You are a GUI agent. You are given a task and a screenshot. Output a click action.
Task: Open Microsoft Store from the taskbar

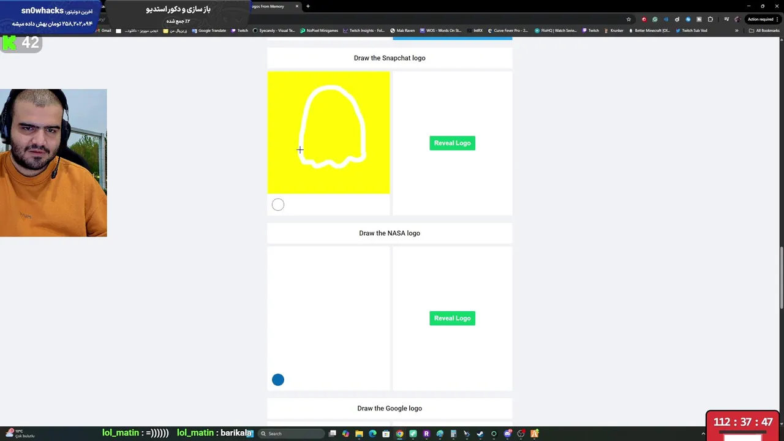[386, 434]
